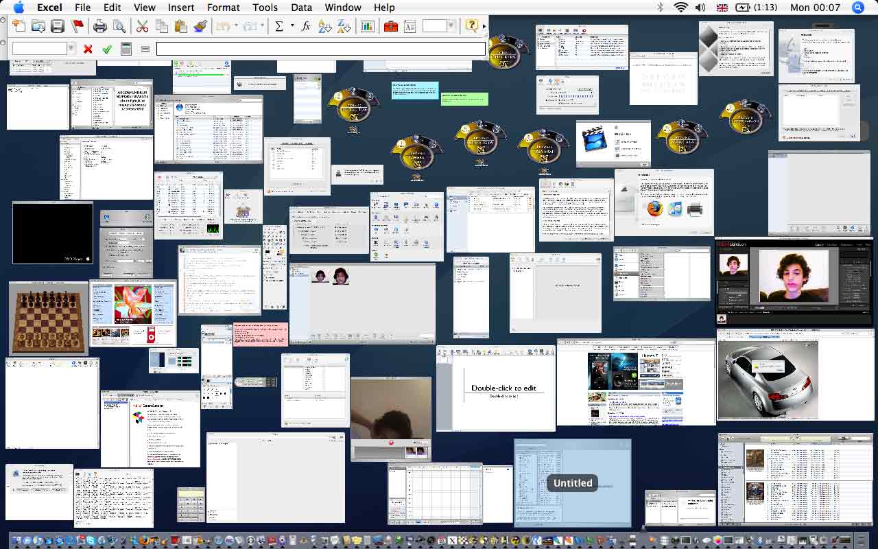The height and width of the screenshot is (549, 878).
Task: Open Print Preview magnifier icon
Action: coord(119,26)
